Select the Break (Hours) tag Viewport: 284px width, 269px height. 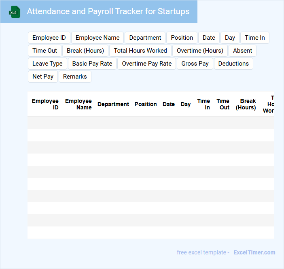[85, 51]
